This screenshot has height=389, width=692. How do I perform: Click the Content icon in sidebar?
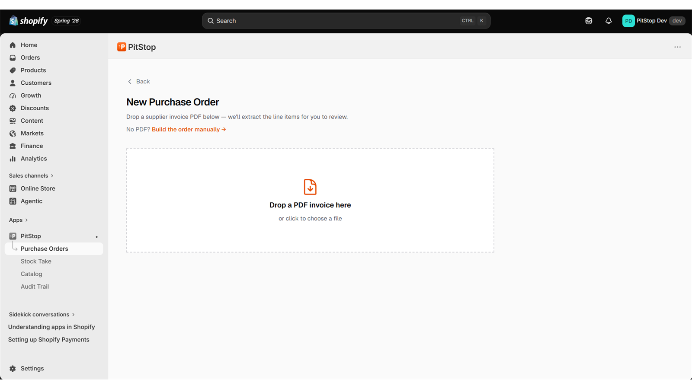click(x=13, y=121)
